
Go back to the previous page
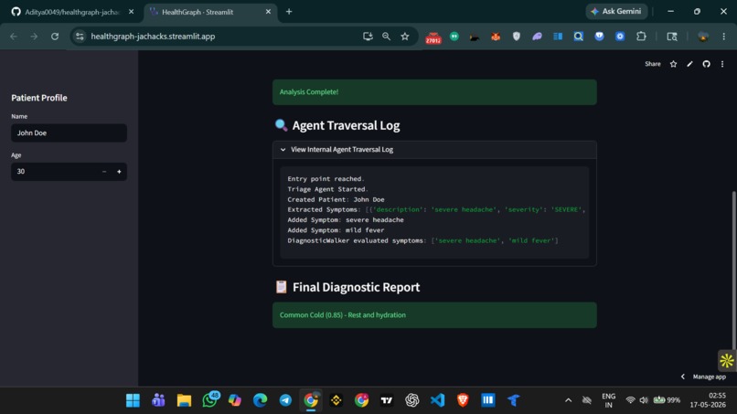pos(14,37)
